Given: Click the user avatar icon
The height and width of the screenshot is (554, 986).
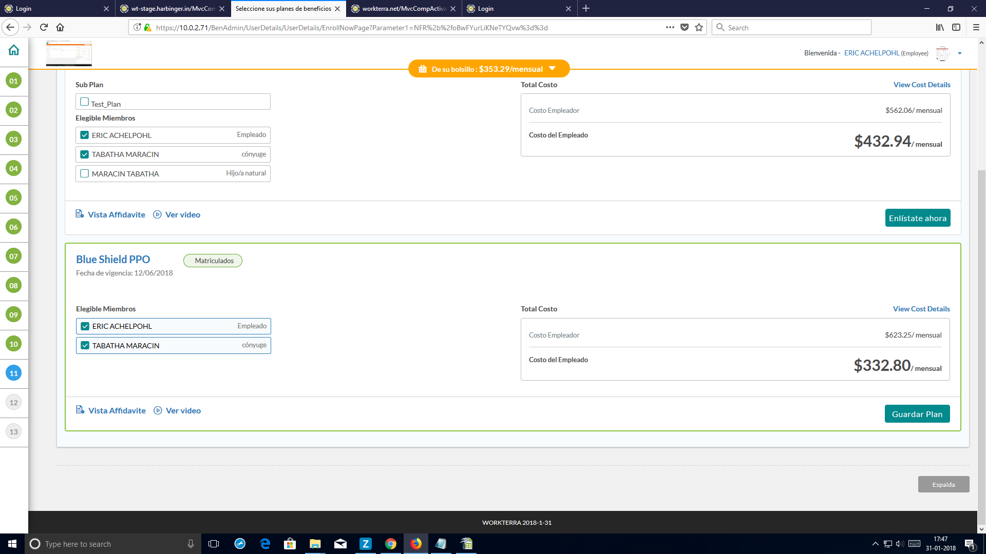Looking at the screenshot, I should pyautogui.click(x=942, y=53).
